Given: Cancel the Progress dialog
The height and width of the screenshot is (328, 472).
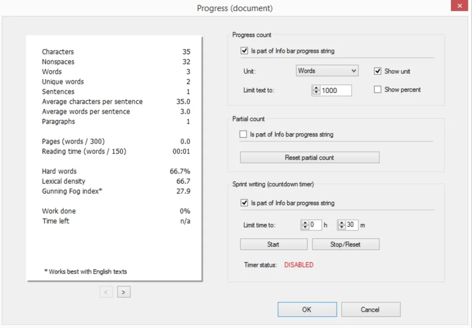Looking at the screenshot, I should [x=371, y=310].
